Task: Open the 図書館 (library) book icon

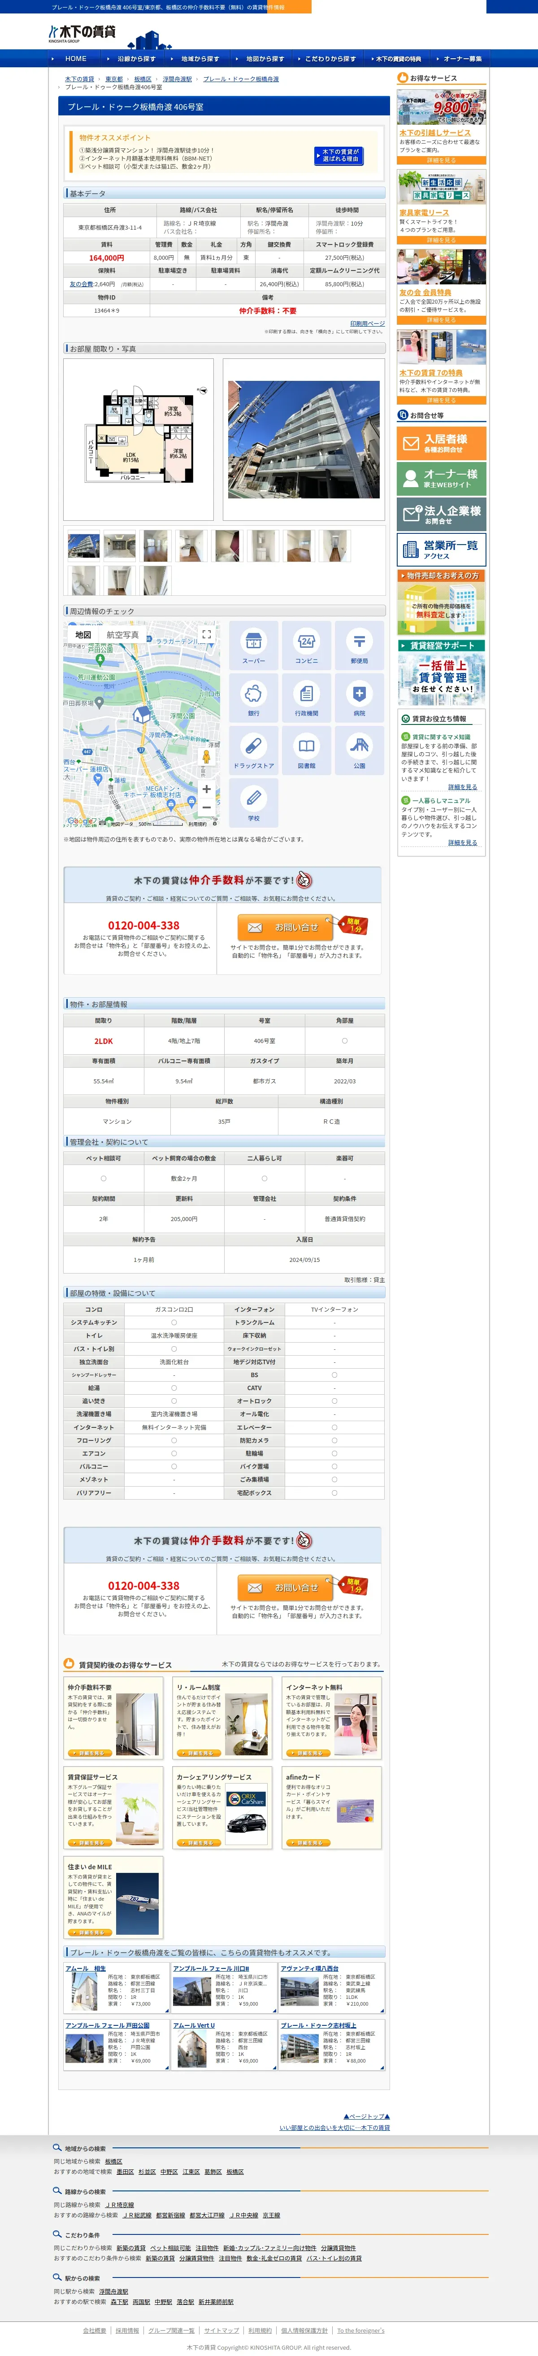Action: coord(307,750)
